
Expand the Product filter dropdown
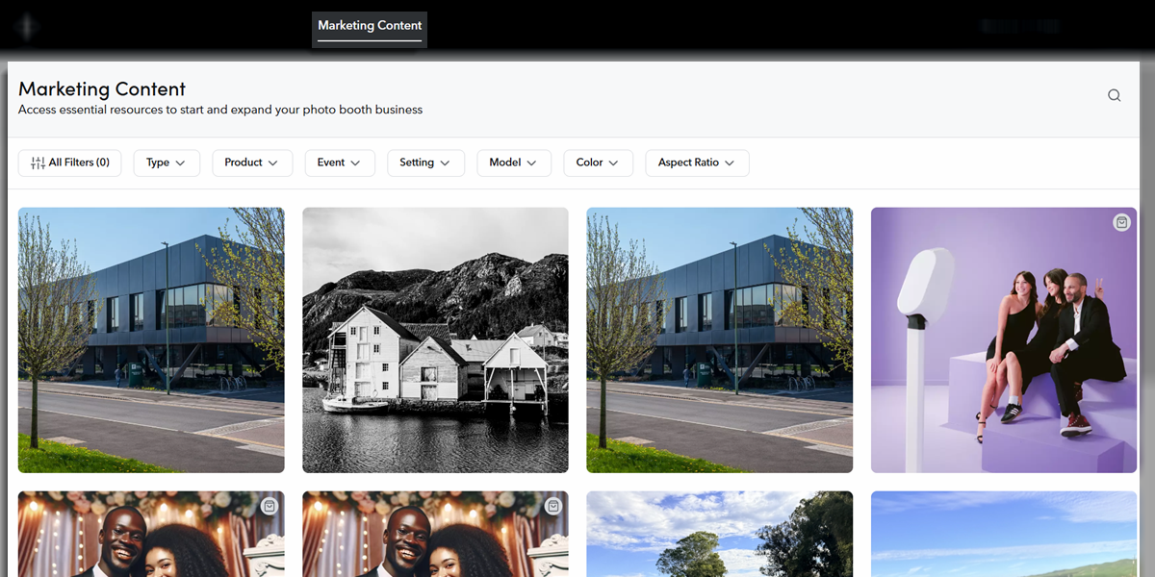coord(252,163)
